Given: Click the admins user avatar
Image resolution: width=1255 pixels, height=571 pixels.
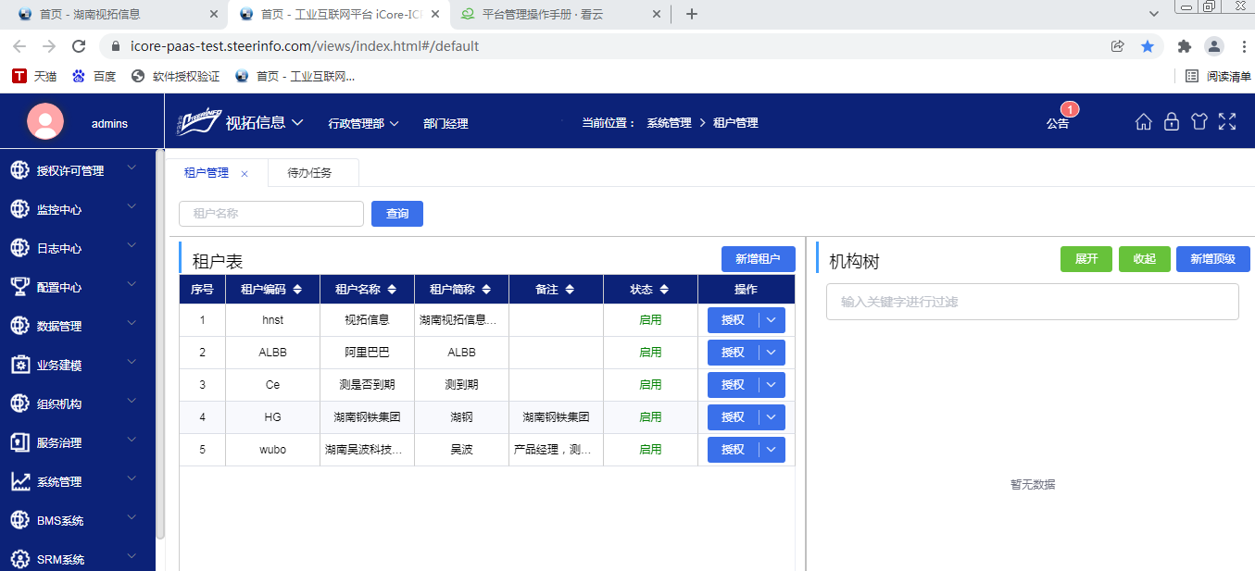Looking at the screenshot, I should click(x=45, y=122).
